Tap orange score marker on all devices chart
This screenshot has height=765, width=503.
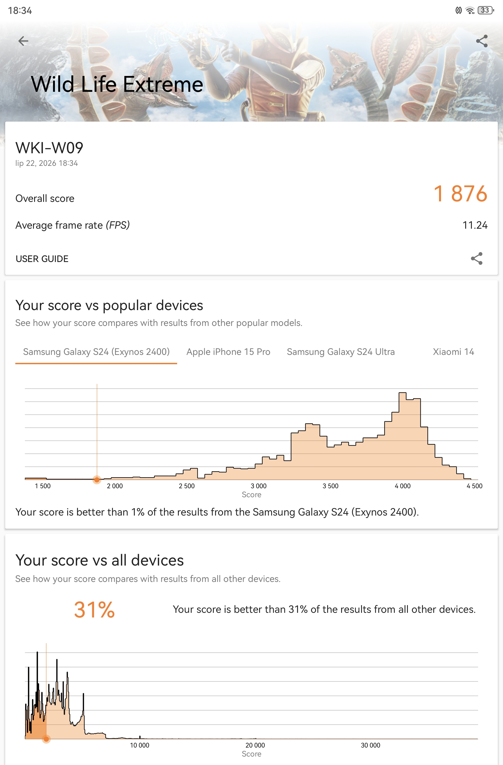[46, 739]
